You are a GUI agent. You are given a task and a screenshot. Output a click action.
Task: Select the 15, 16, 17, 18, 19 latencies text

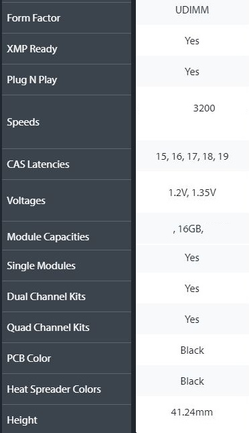coord(192,156)
